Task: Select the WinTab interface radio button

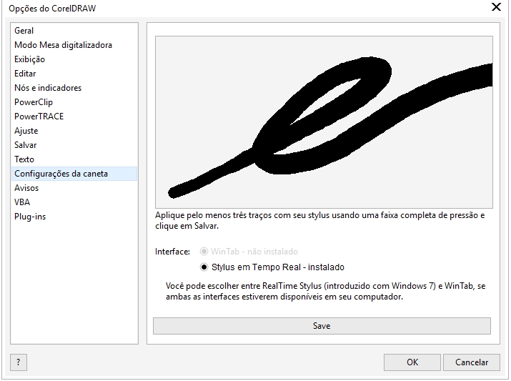Action: [204, 252]
